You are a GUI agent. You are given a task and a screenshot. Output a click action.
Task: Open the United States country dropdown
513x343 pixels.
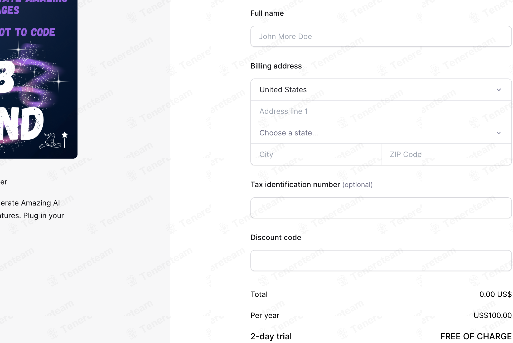(x=381, y=90)
